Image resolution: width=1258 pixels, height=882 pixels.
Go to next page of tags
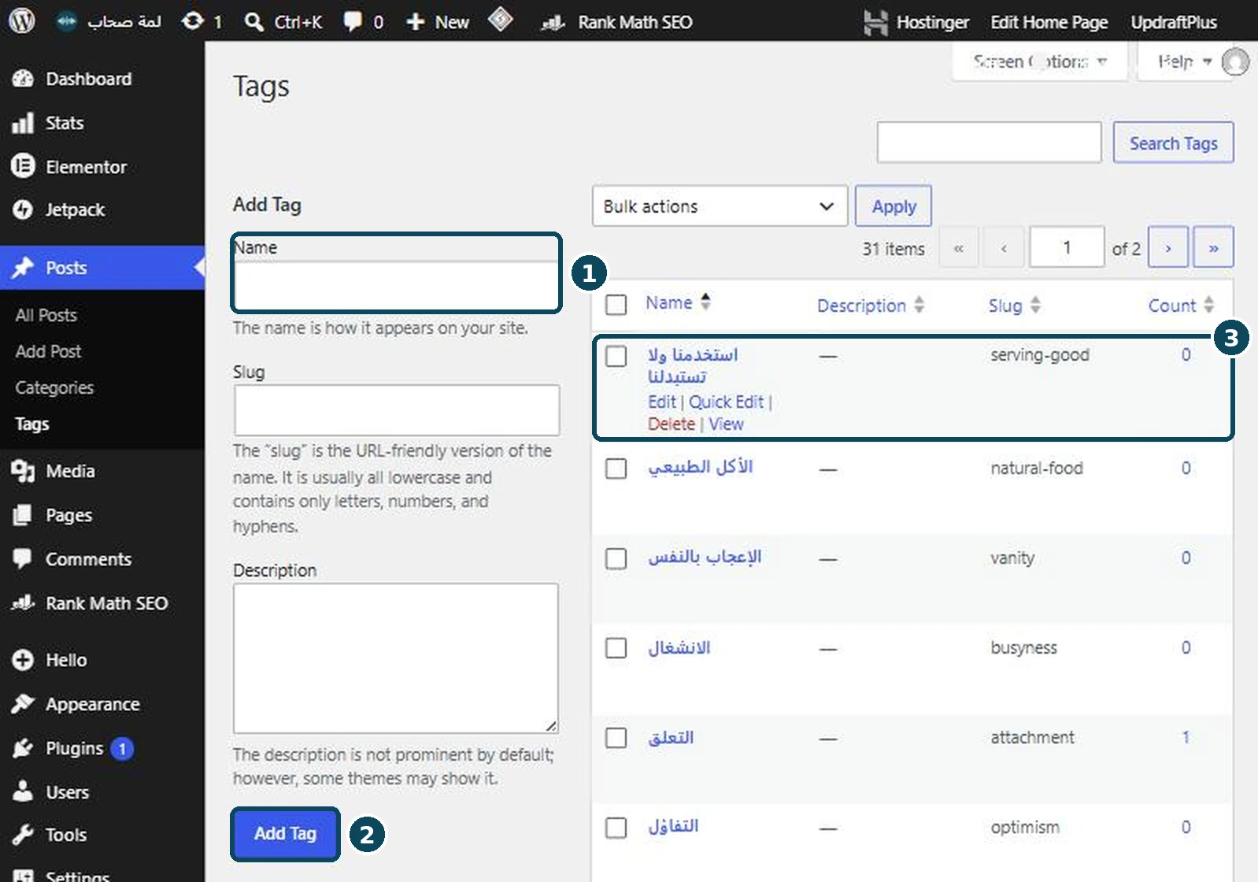[1168, 247]
